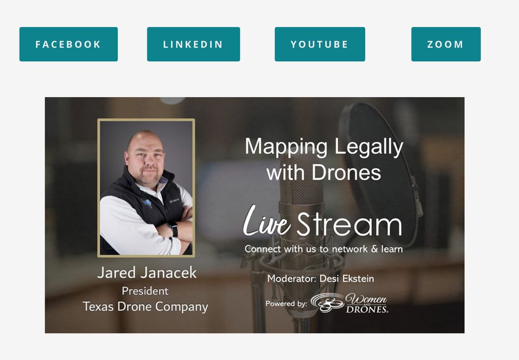Image resolution: width=519 pixels, height=360 pixels.
Task: Click the 'Mapping Legally with Drones' title
Action: click(x=324, y=159)
